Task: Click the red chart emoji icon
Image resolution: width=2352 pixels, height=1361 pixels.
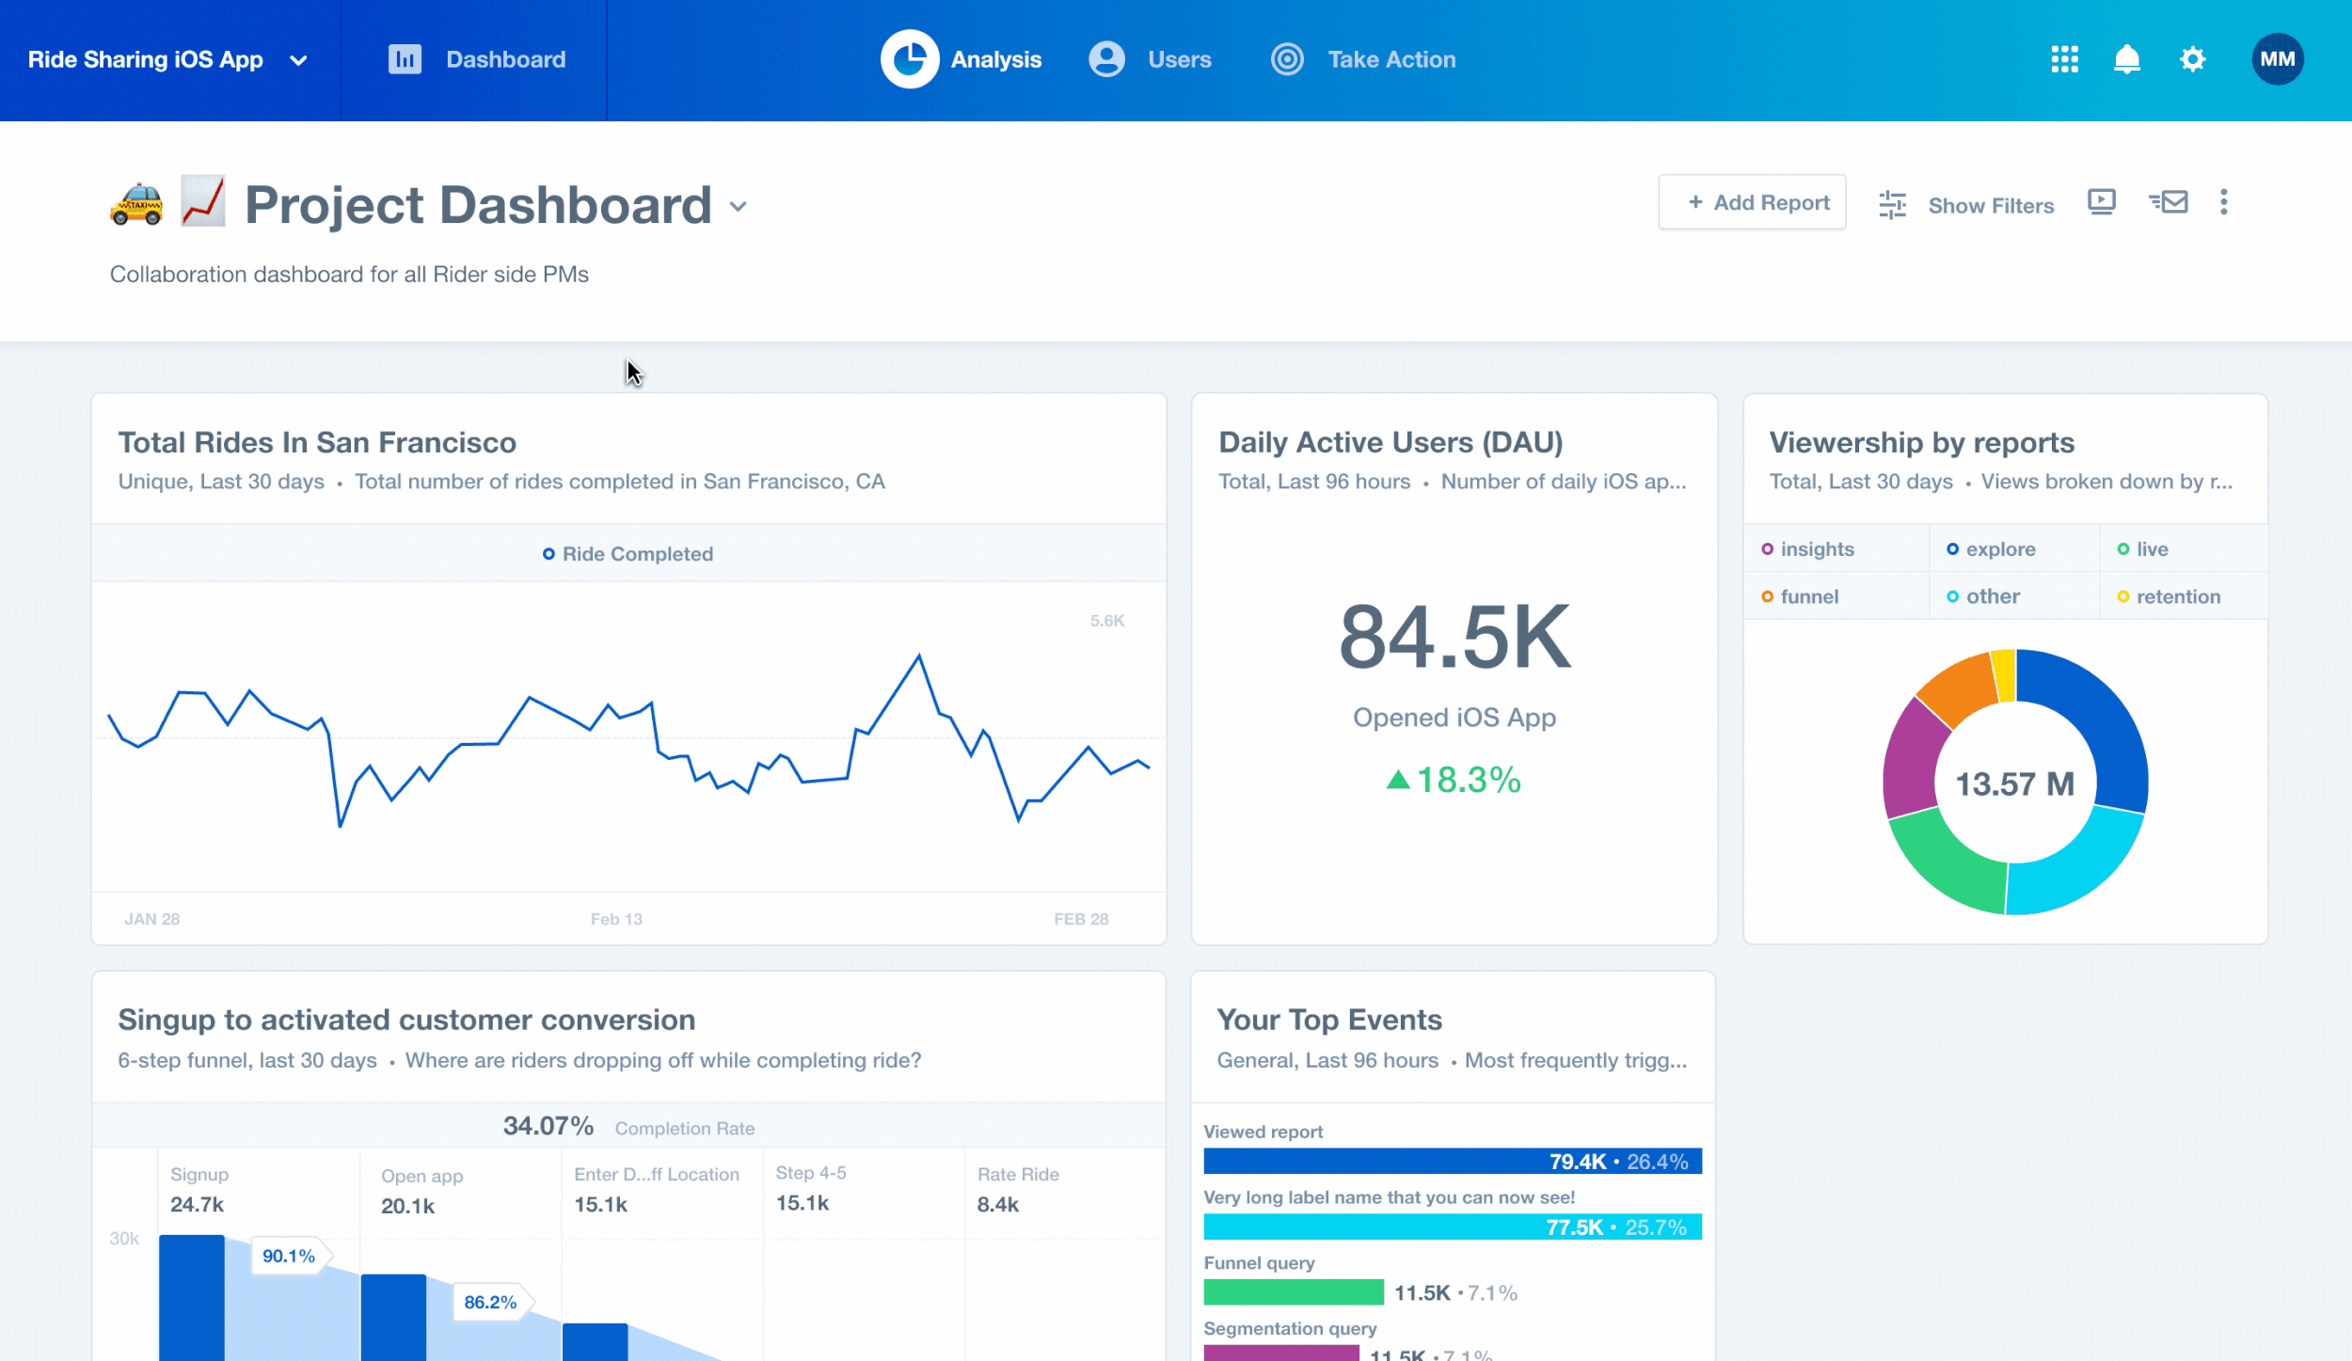Action: 203,201
